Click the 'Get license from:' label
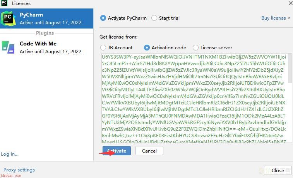 (118, 37)
